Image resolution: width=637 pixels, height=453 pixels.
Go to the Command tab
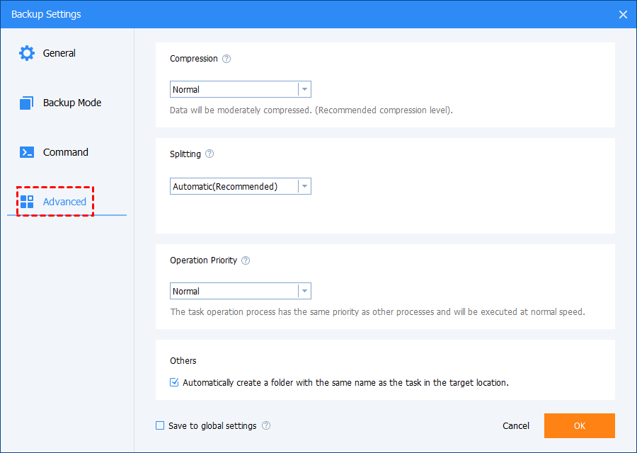click(x=65, y=152)
